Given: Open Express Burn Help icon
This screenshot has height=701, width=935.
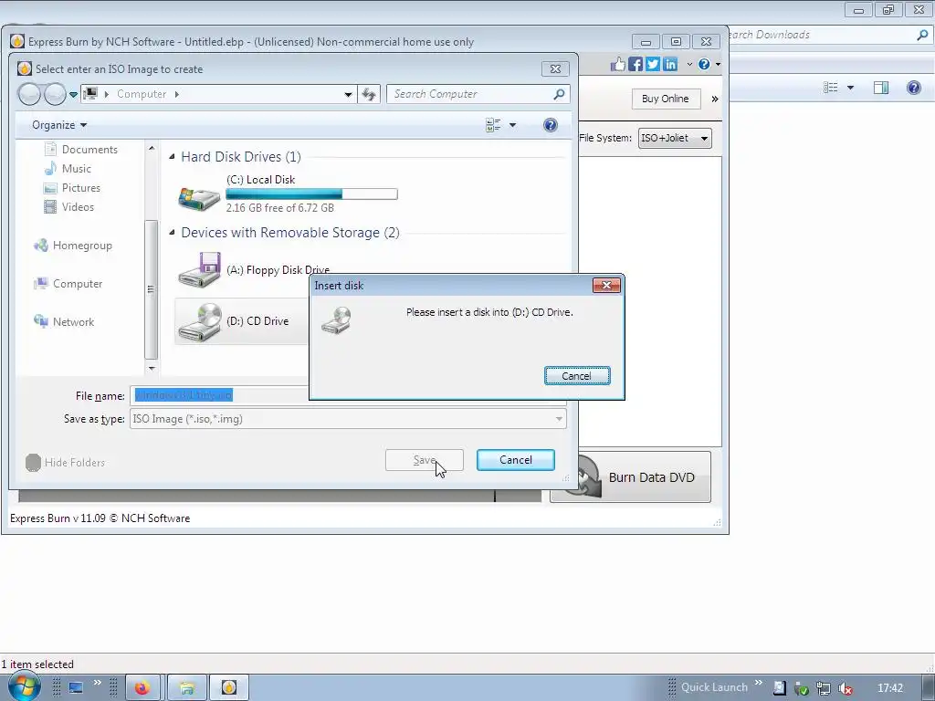Looking at the screenshot, I should (704, 64).
